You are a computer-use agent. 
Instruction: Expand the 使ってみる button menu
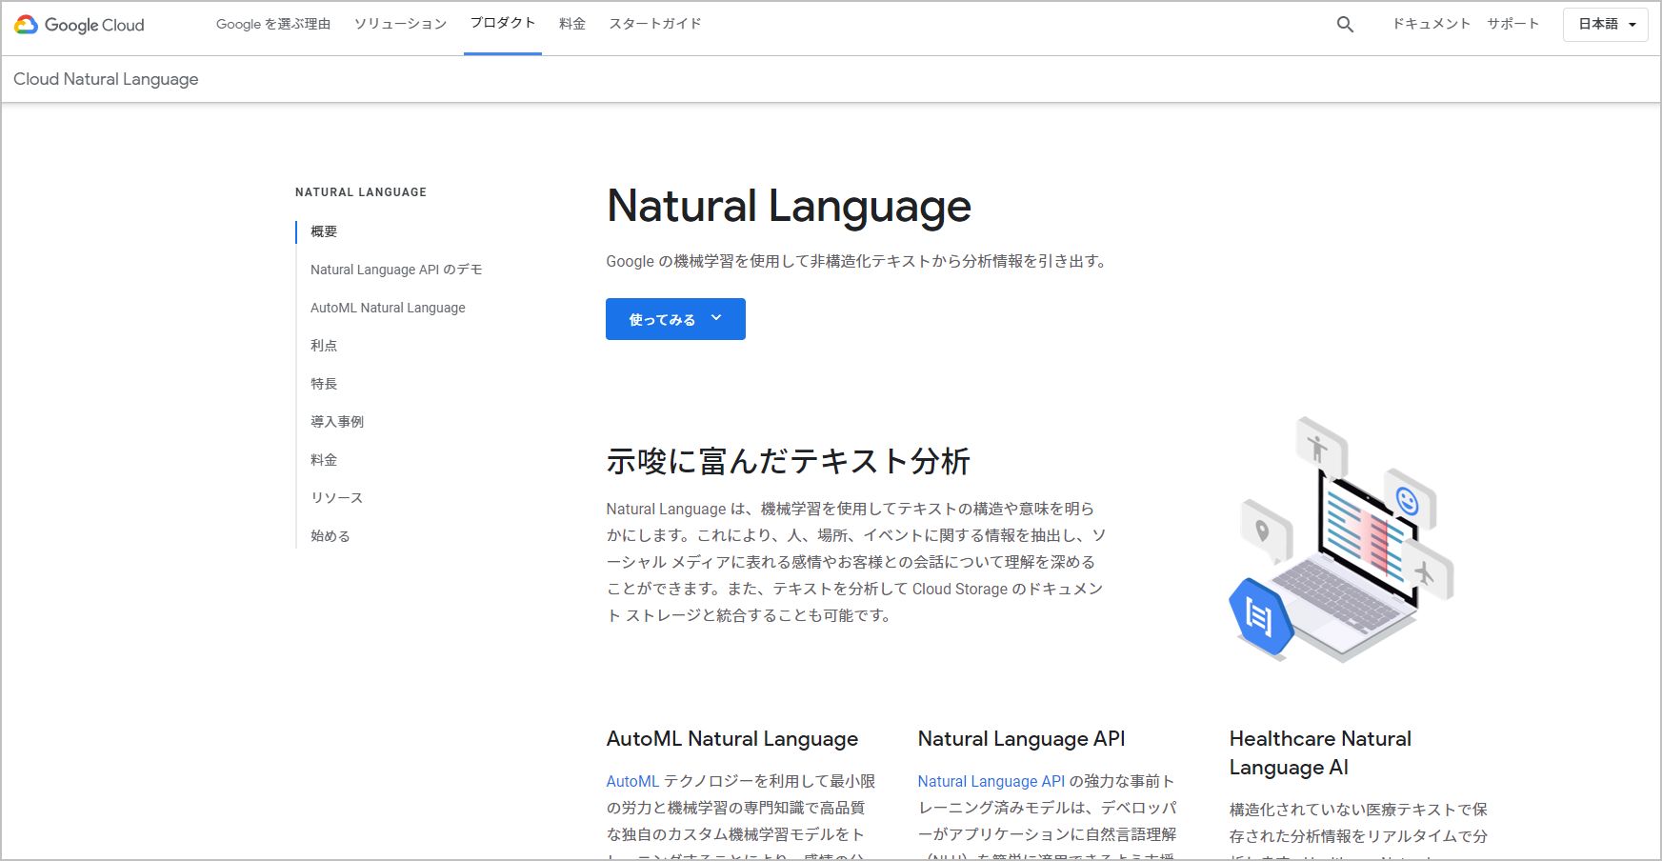(x=675, y=319)
